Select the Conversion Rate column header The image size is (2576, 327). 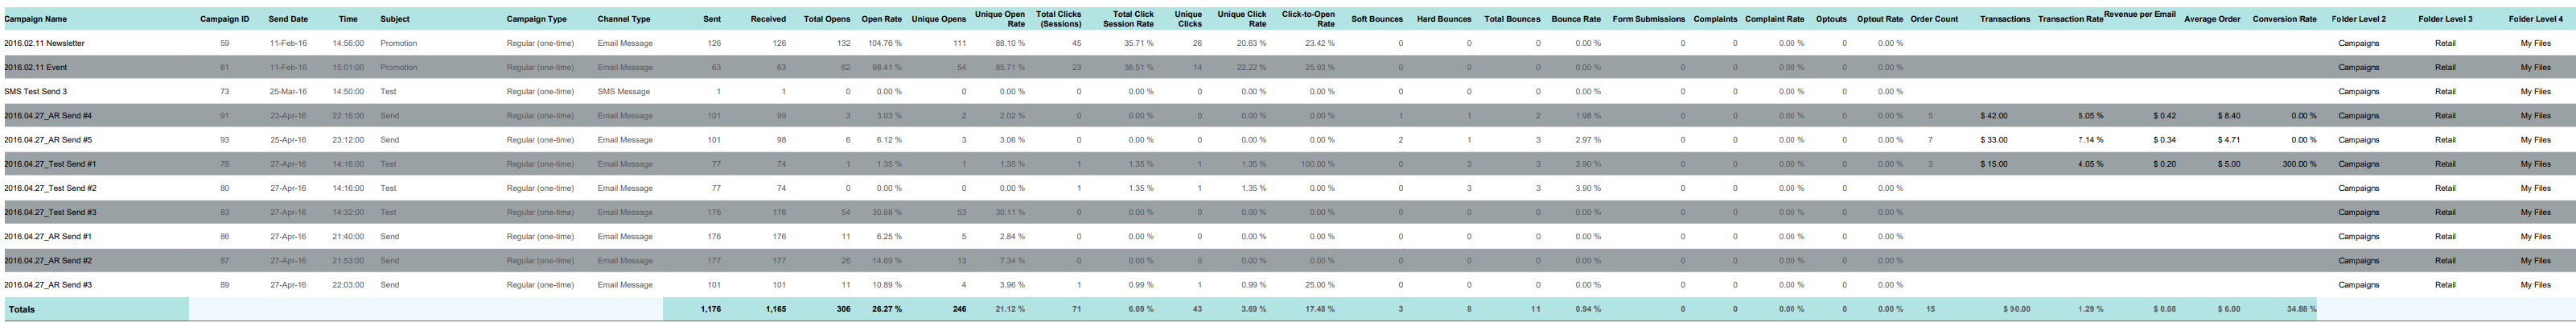click(2284, 19)
